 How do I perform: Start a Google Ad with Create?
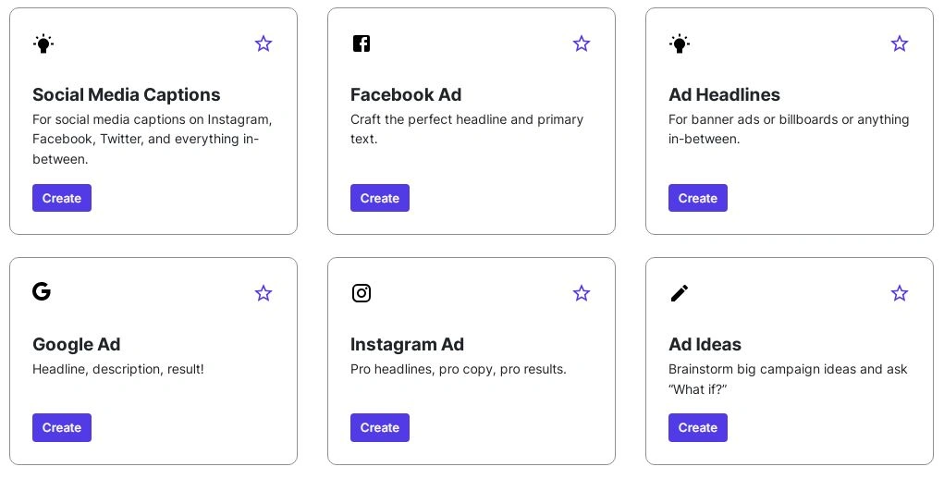click(62, 428)
